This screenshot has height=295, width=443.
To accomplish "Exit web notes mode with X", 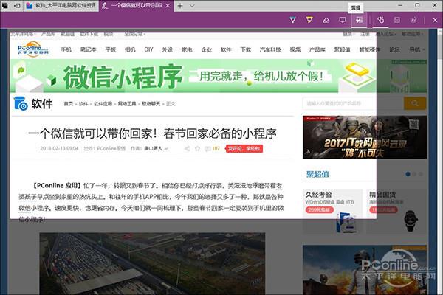I will point(435,20).
